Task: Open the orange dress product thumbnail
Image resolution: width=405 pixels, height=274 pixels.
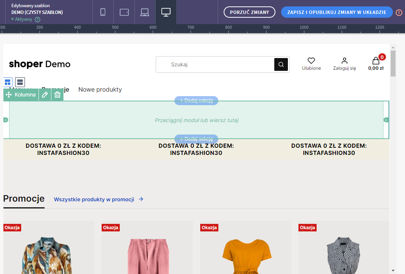Action: coord(246,248)
